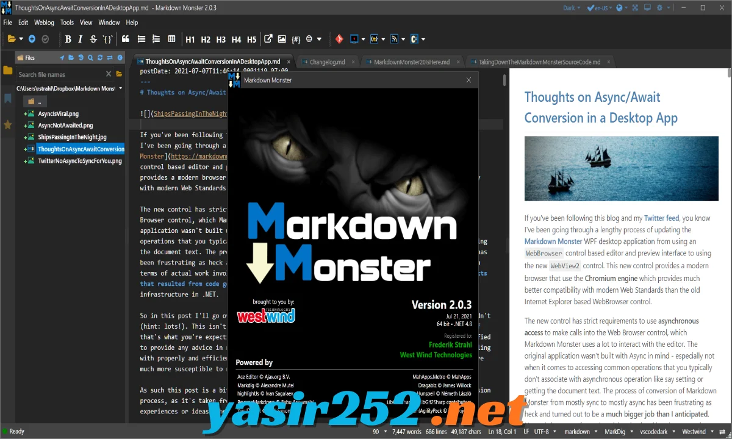The width and height of the screenshot is (732, 439).
Task: Open the View menu
Action: pyautogui.click(x=86, y=23)
